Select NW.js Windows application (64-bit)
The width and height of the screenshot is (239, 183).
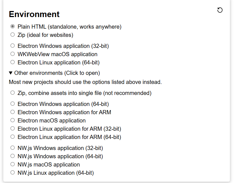(12, 156)
